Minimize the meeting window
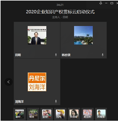Image resolution: width=118 pixels, height=121 pixels. pyautogui.click(x=106, y=3)
